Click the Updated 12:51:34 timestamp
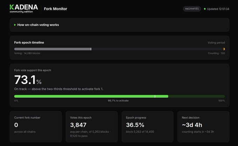Viewport: 238px width, 146px height. pos(218,9)
